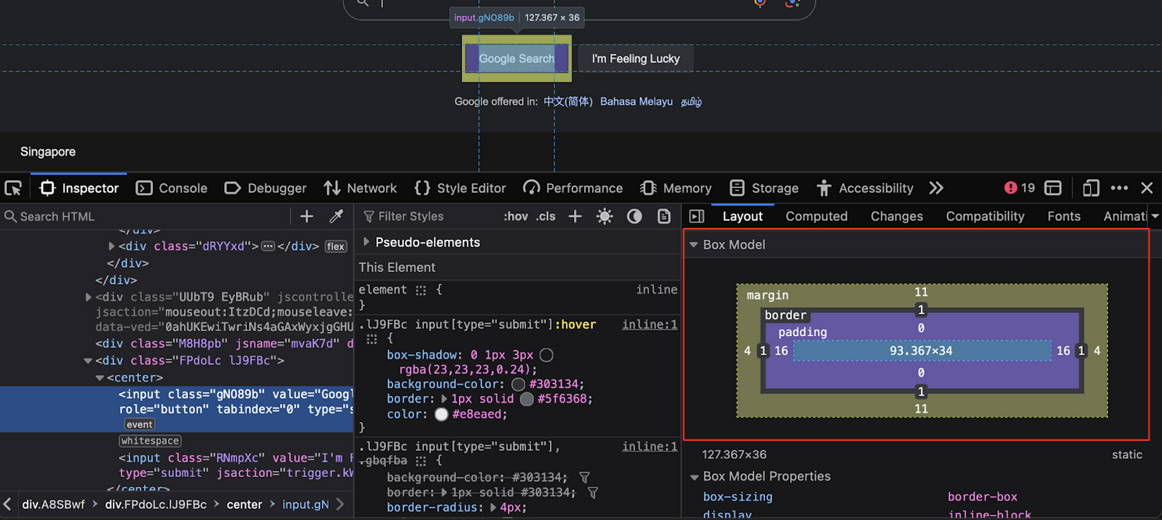Image resolution: width=1162 pixels, height=520 pixels.
Task: Expand the UUbT9 EyBRub div node
Action: [x=88, y=297]
